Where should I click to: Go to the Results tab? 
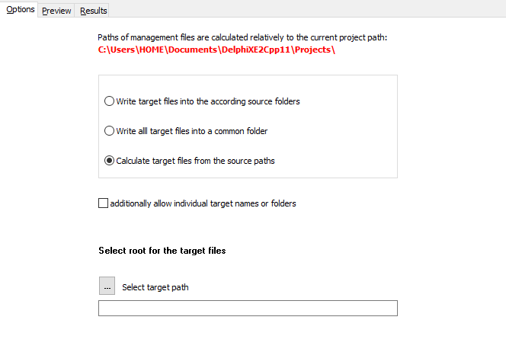(94, 11)
